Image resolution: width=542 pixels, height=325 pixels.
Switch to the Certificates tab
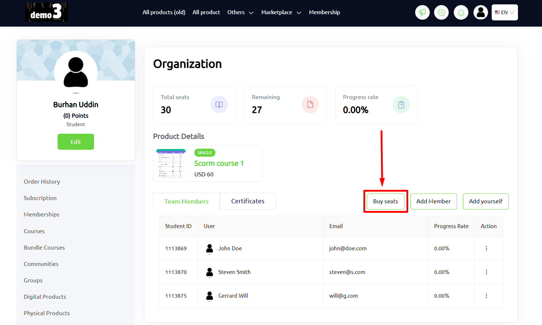(x=248, y=201)
